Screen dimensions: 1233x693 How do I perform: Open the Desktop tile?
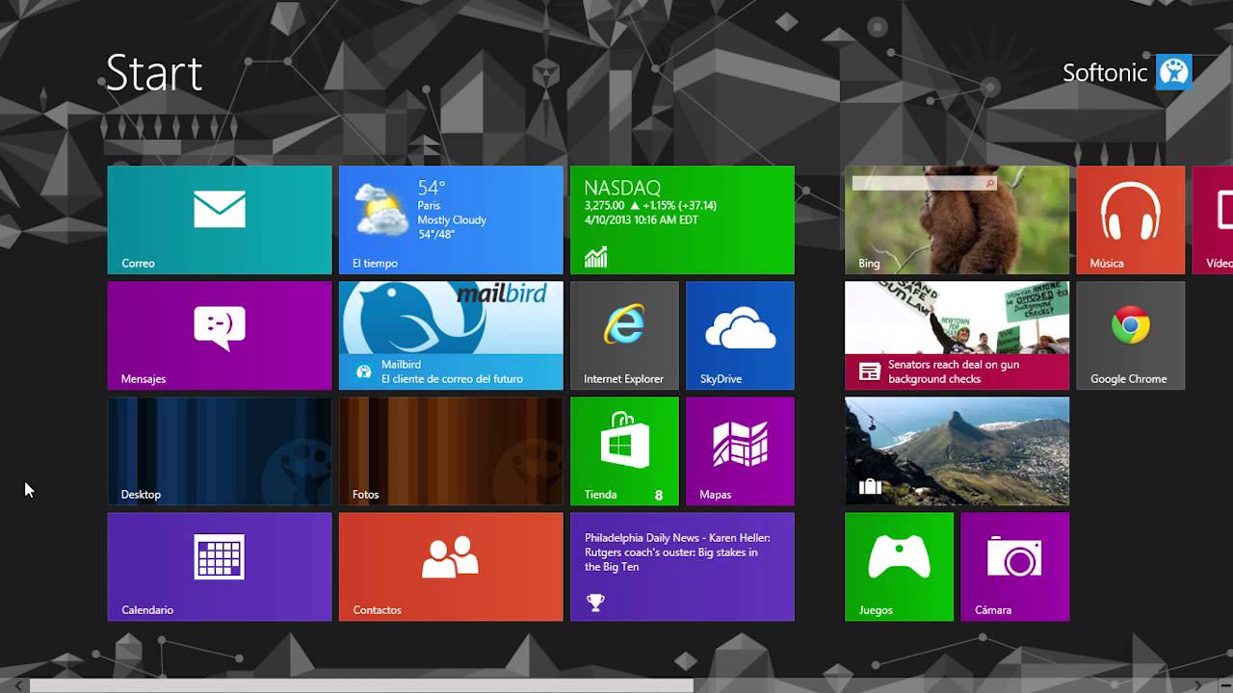tap(220, 451)
